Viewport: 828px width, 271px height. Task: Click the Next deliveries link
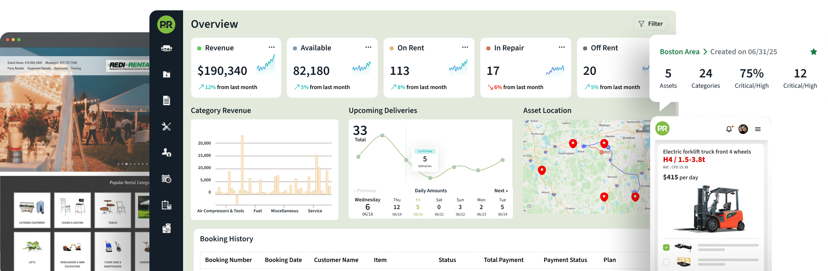click(x=501, y=191)
